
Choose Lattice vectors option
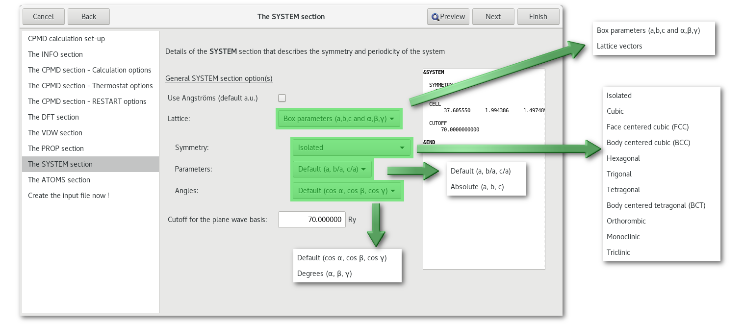click(x=619, y=46)
